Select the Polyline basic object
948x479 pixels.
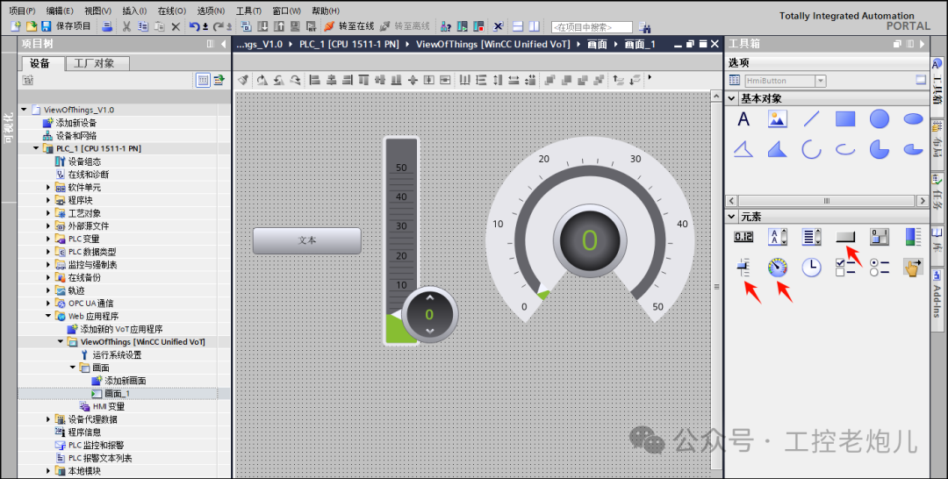point(743,148)
